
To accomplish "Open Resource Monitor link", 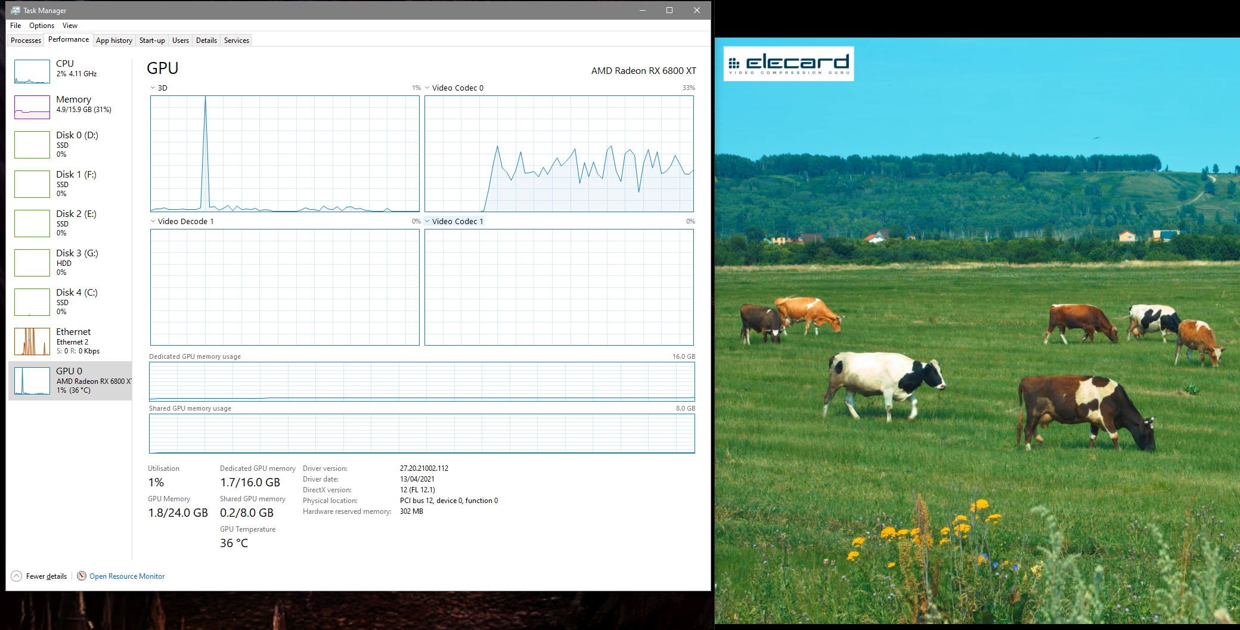I will pos(127,576).
